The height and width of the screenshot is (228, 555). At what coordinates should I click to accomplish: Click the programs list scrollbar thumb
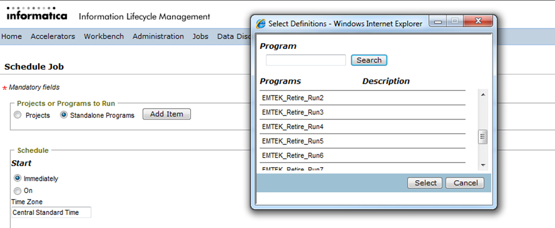(483, 136)
